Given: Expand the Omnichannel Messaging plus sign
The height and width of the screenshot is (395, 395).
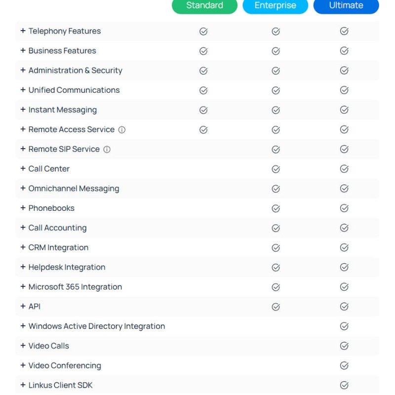Looking at the screenshot, I should pos(23,188).
